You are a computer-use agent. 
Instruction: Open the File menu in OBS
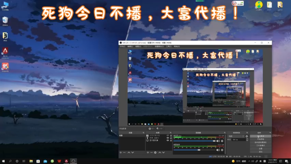coord(122,47)
